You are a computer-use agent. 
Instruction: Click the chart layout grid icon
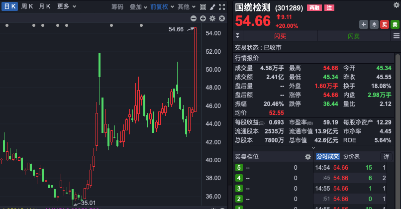tap(203, 6)
